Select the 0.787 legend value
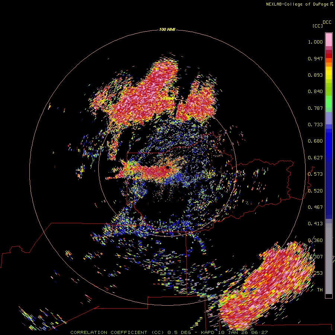 [x=315, y=108]
